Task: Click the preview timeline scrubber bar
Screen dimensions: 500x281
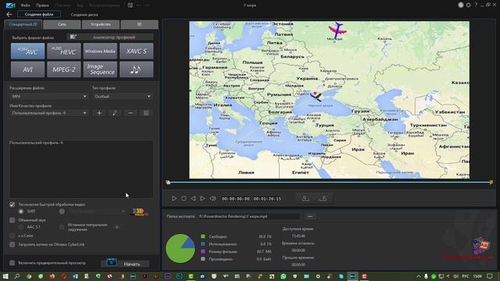Action: pyautogui.click(x=330, y=182)
